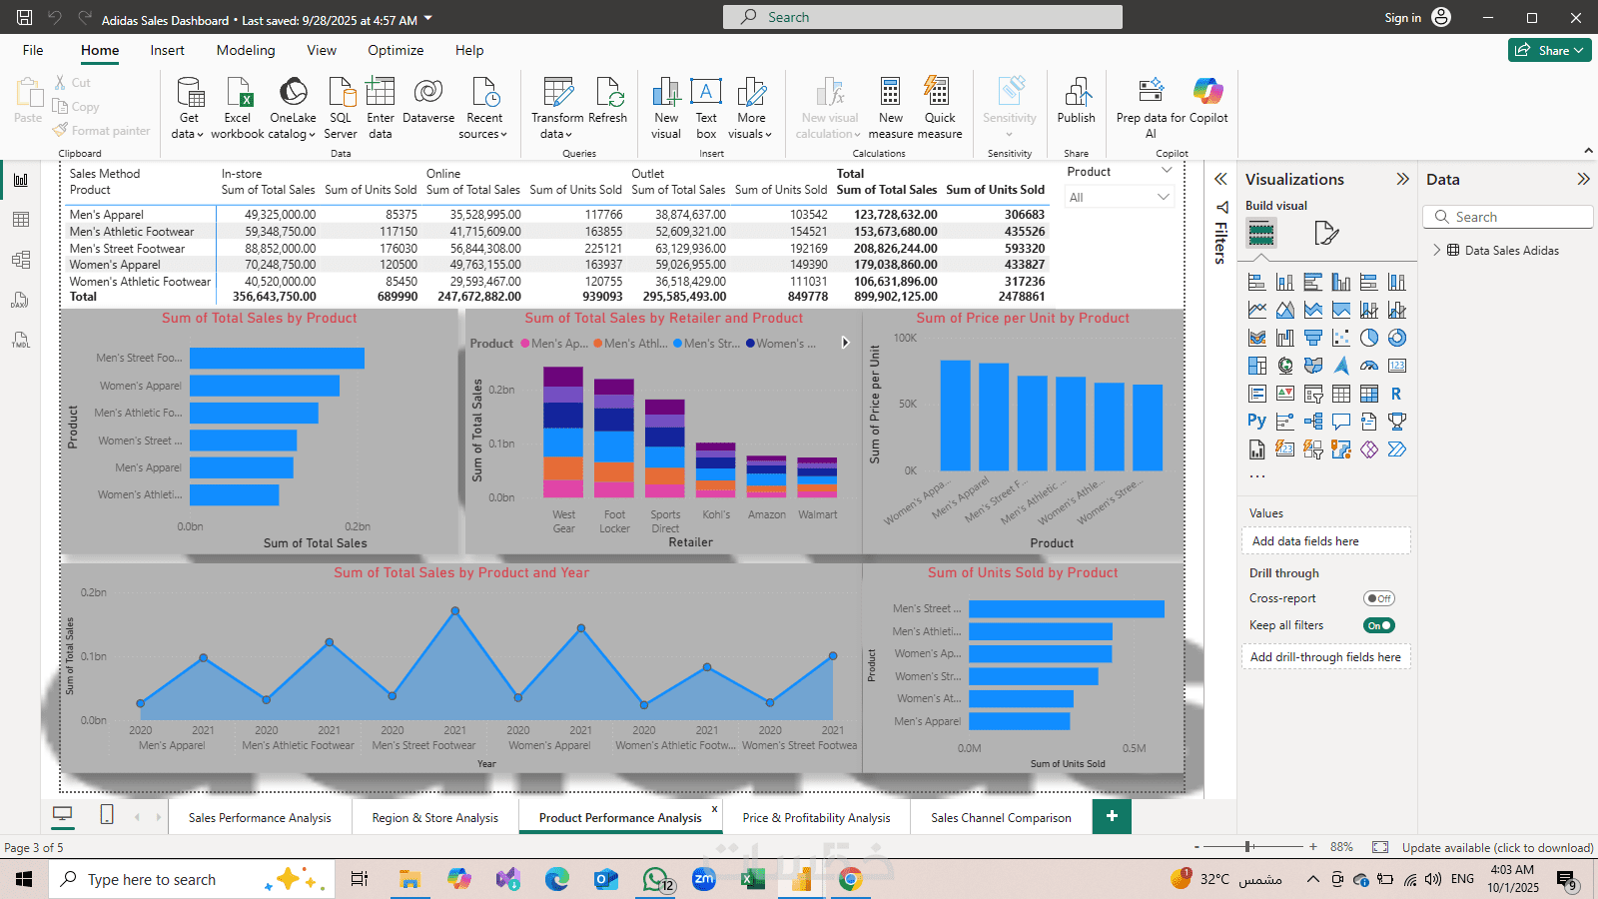Select the Funnel visual type
Screen dimensions: 1598x899
pyautogui.click(x=1313, y=338)
